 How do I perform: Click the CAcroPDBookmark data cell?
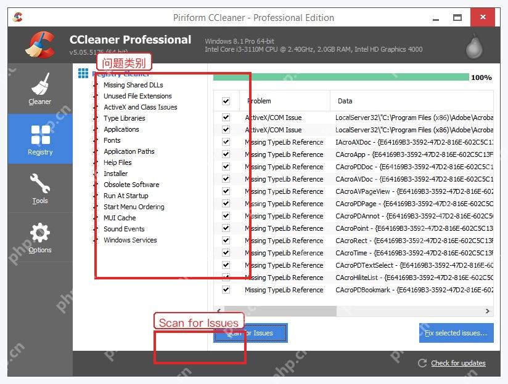pos(414,289)
